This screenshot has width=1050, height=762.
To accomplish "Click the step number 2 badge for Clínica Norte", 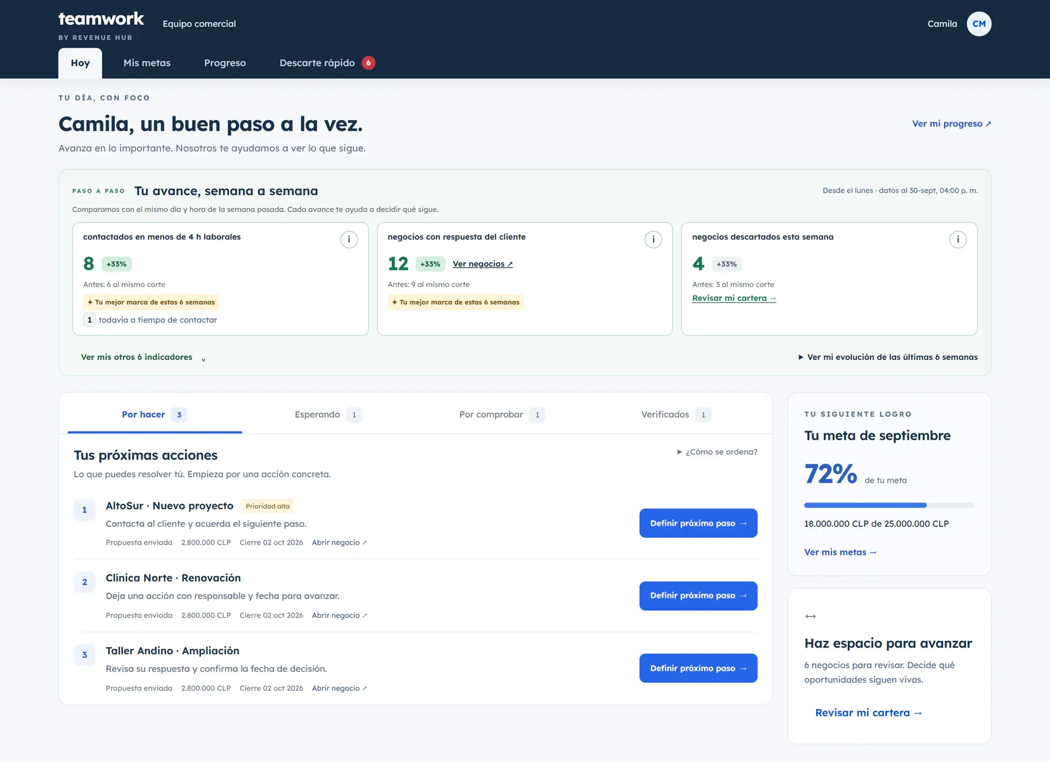I will pyautogui.click(x=85, y=582).
